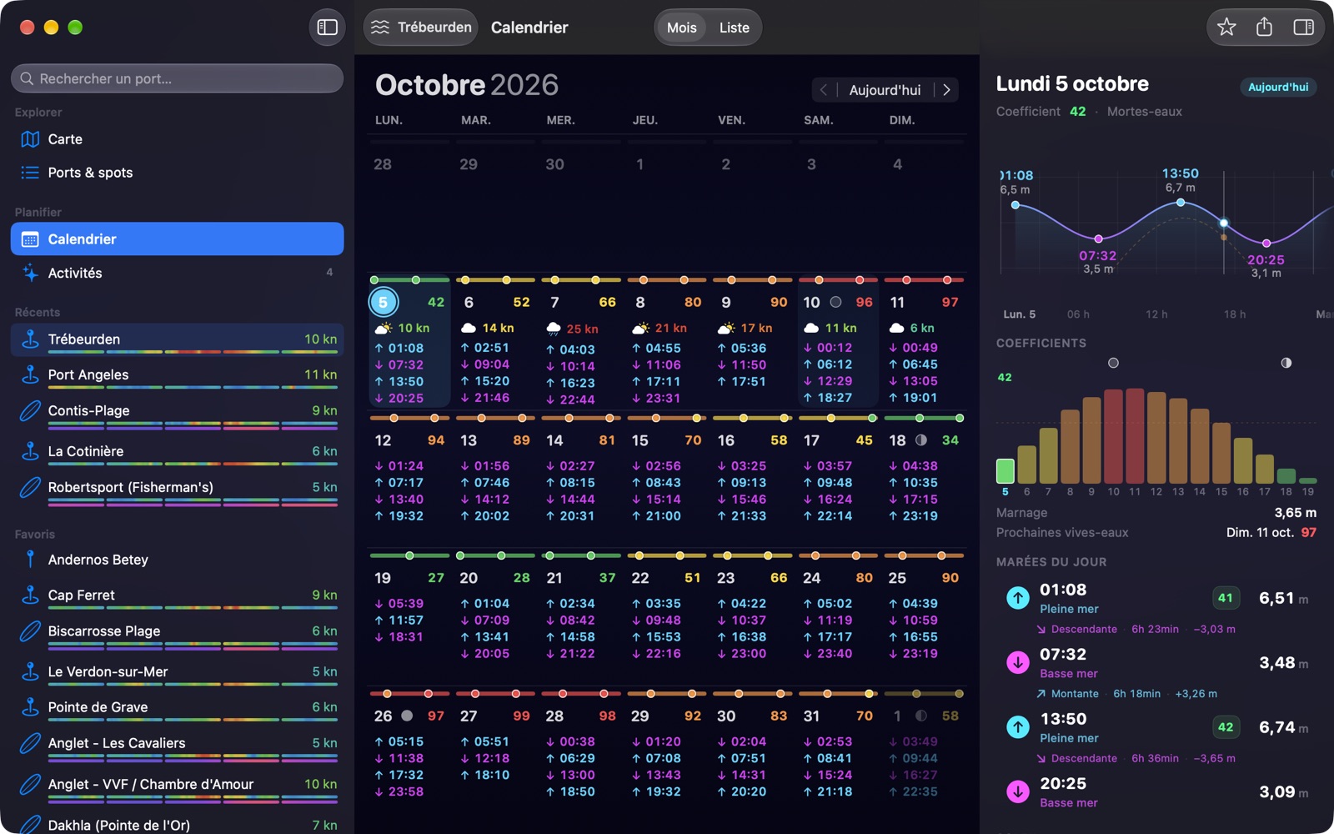This screenshot has width=1334, height=834.
Task: Click the Carte map icon
Action: 30,139
